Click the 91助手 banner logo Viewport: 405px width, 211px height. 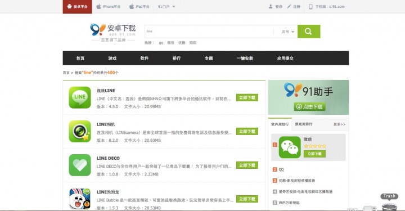(308, 91)
